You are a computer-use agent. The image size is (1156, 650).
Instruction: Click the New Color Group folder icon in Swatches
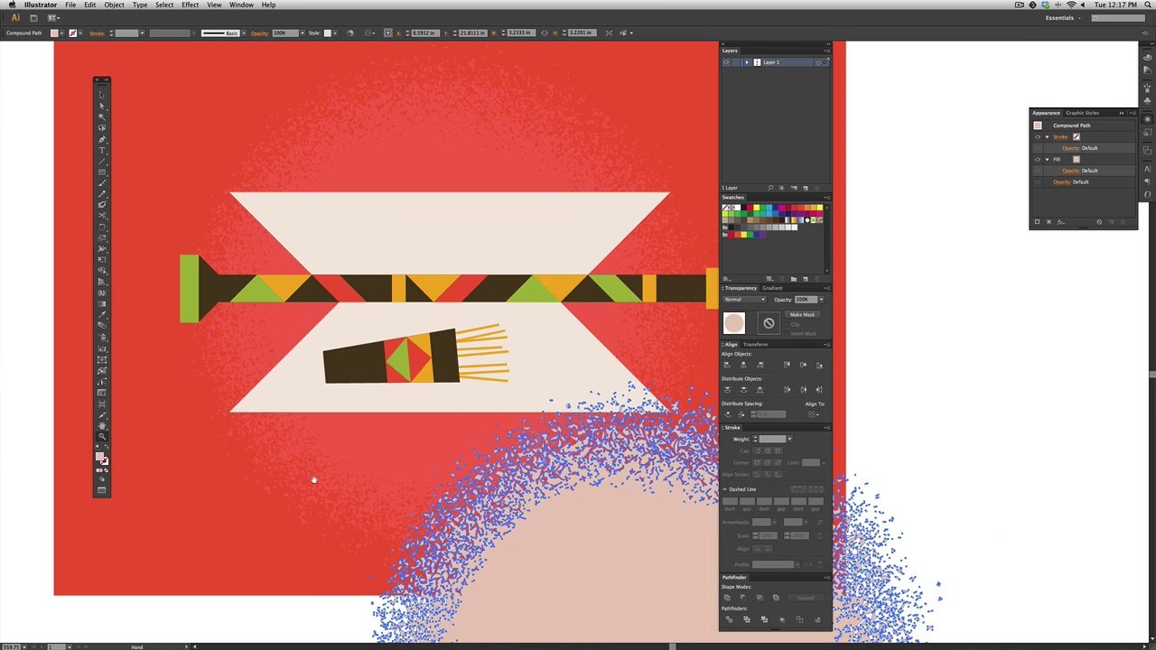[793, 279]
